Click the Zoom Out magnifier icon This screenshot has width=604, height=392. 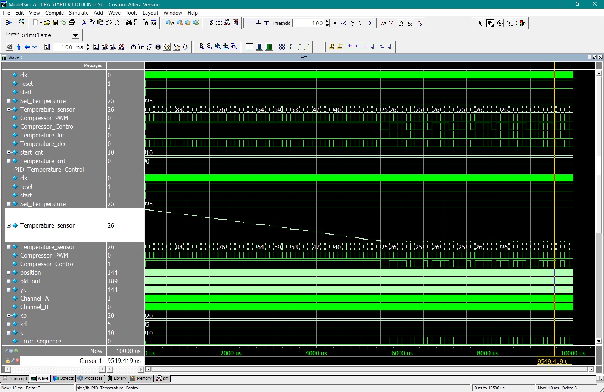(209, 47)
